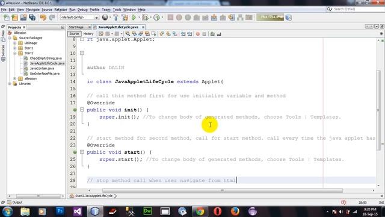The image size is (385, 217).
Task: Open the Navigate menu
Action: pos(33,10)
